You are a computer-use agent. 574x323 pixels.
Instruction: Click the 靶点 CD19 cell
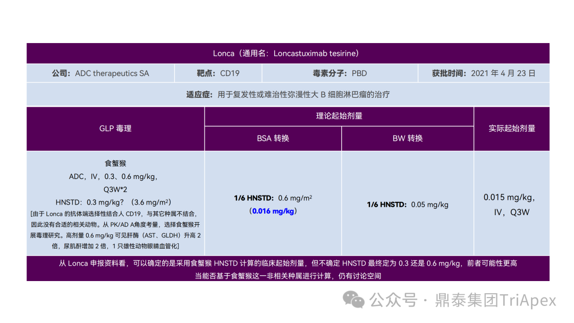(218, 73)
